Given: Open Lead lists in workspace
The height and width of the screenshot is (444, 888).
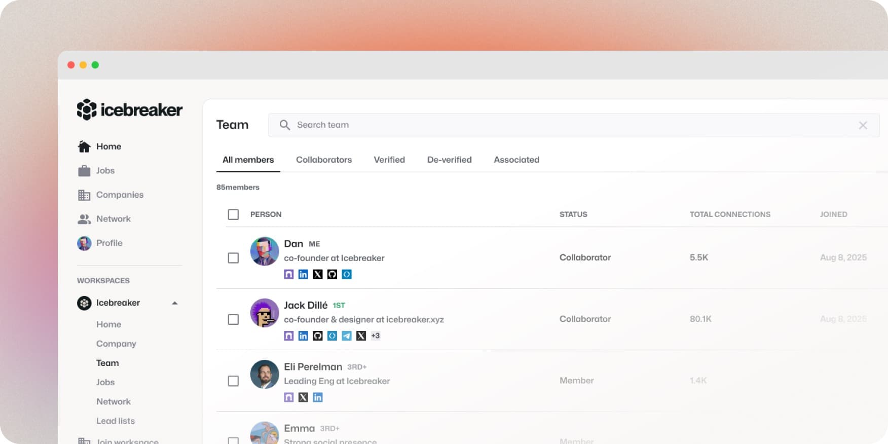Looking at the screenshot, I should coord(116,421).
